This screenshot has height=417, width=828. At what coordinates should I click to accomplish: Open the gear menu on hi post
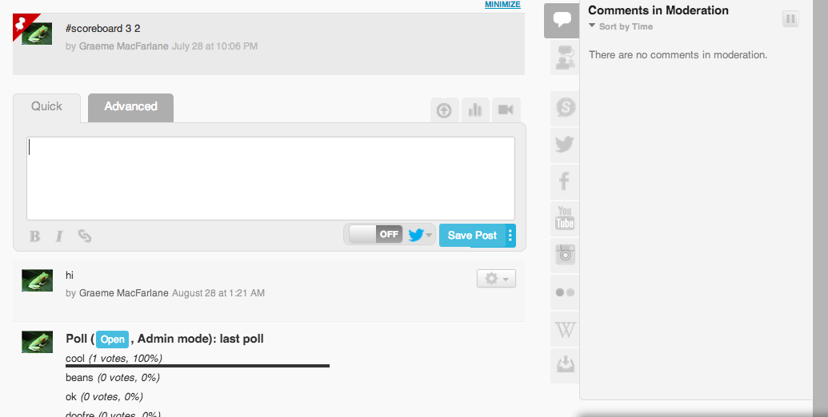click(x=496, y=278)
